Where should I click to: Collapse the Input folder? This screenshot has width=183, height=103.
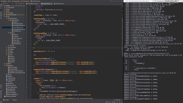(x=8, y=33)
